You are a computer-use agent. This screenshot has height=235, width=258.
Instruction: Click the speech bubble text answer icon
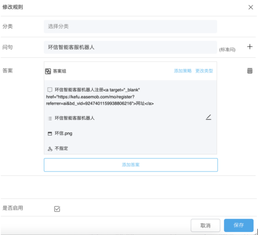[50, 90]
